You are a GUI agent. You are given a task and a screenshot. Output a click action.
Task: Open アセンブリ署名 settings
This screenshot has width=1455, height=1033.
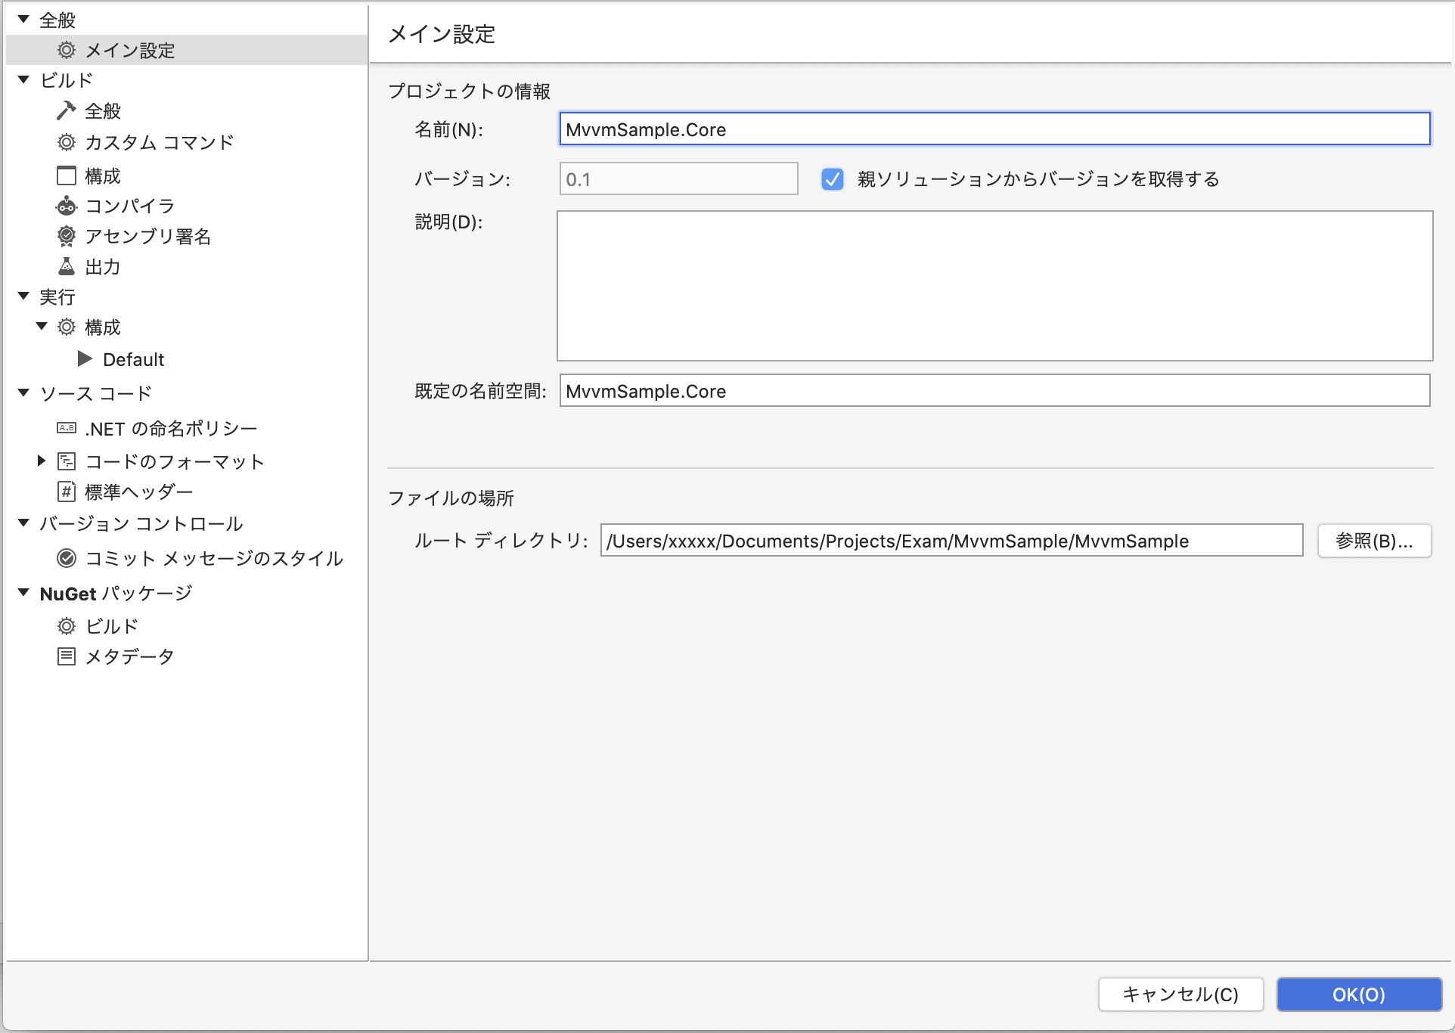(148, 236)
